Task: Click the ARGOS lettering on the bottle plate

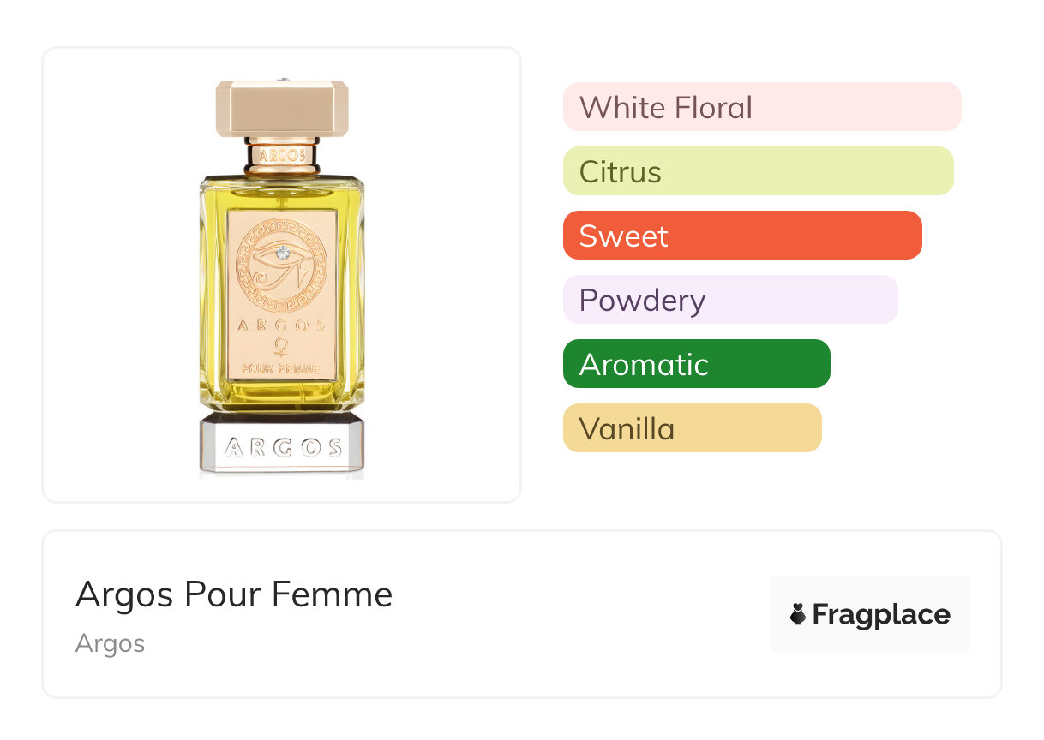Action: pos(281,325)
